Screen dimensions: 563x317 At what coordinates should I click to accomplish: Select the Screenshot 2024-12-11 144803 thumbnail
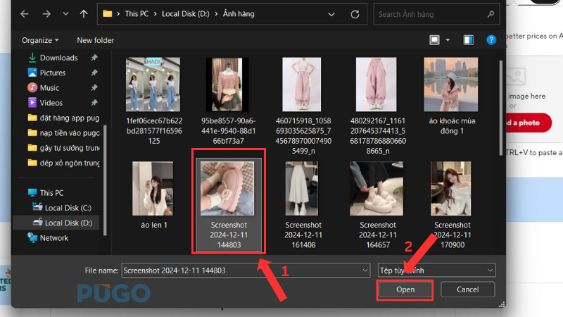[x=228, y=201]
